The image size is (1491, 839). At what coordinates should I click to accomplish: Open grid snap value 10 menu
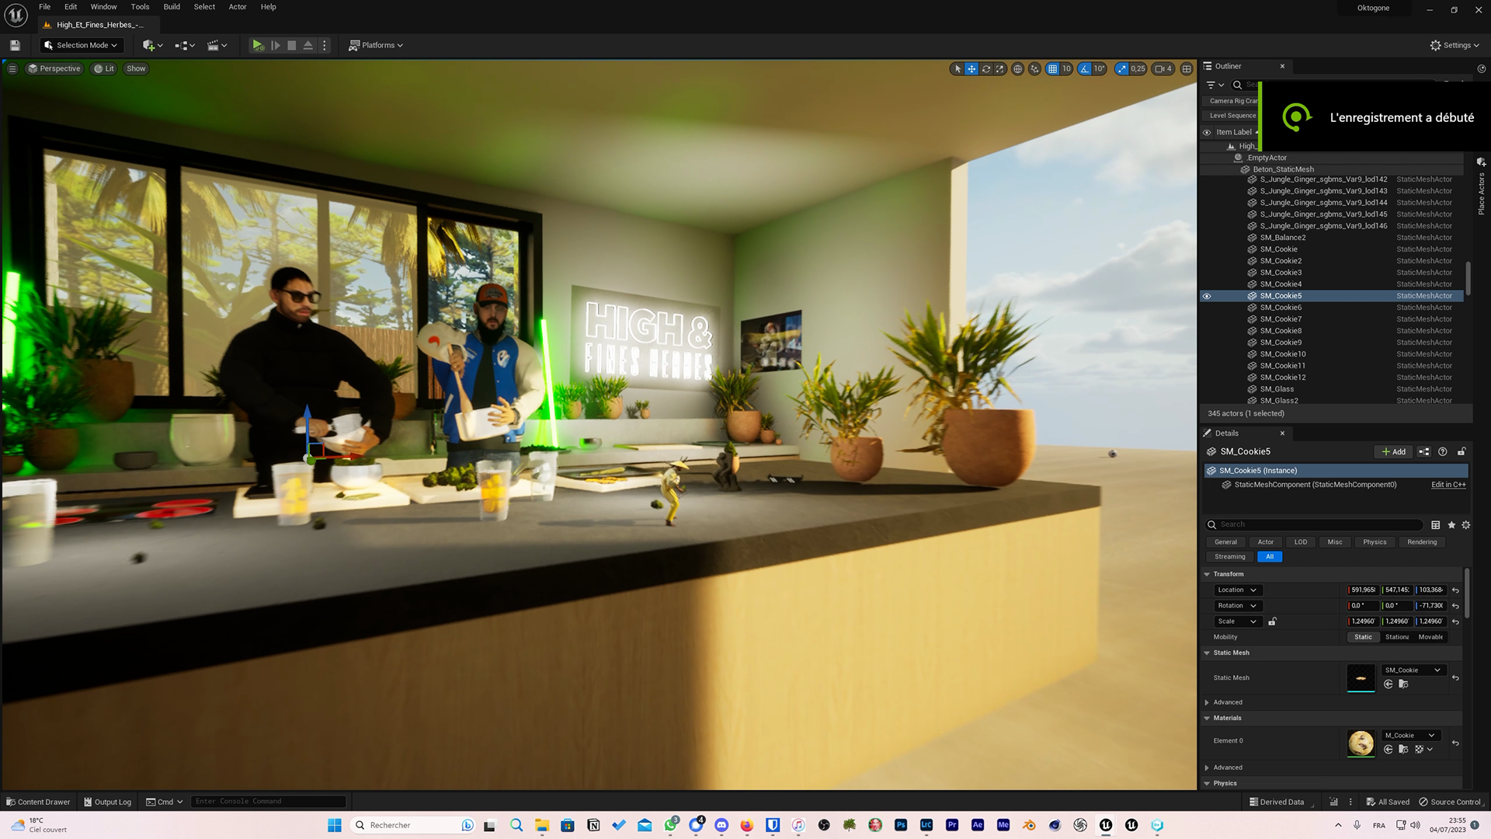(1066, 68)
